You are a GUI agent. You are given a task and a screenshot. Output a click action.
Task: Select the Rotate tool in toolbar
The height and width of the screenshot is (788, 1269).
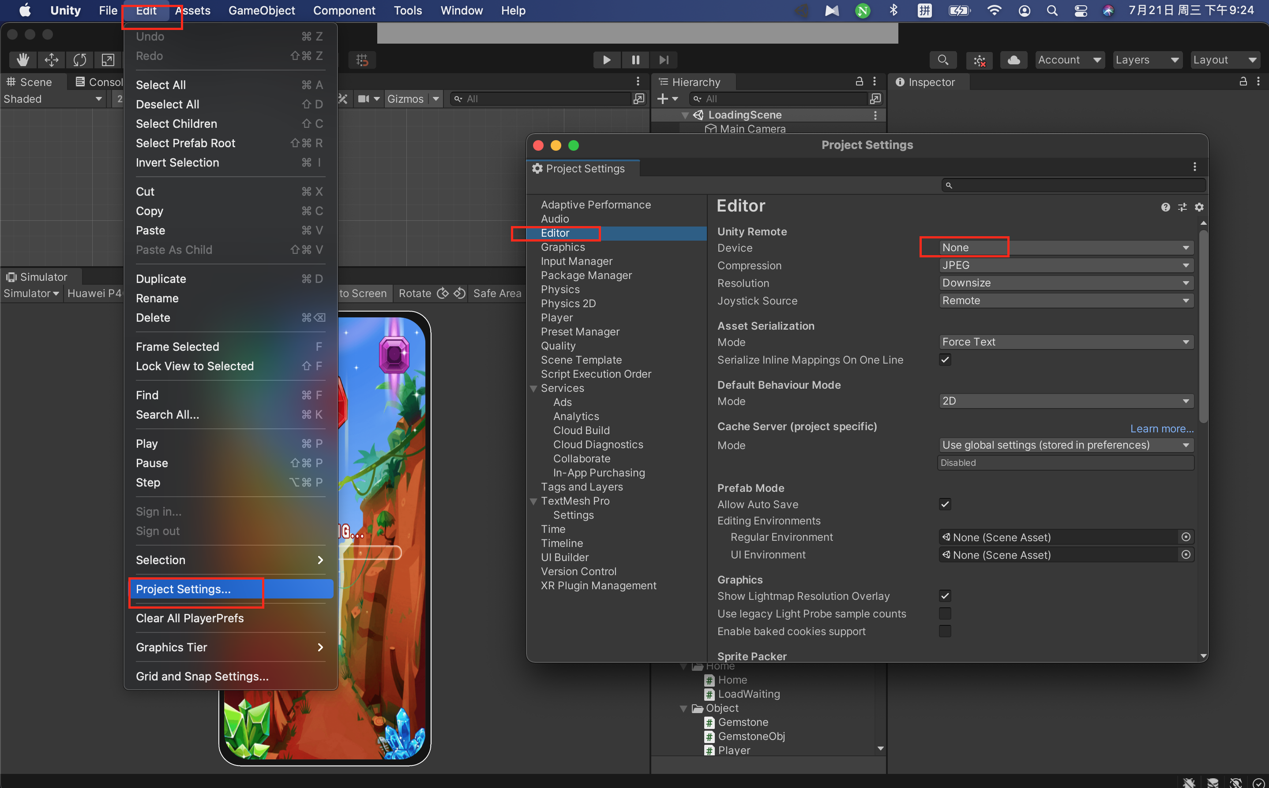point(79,60)
